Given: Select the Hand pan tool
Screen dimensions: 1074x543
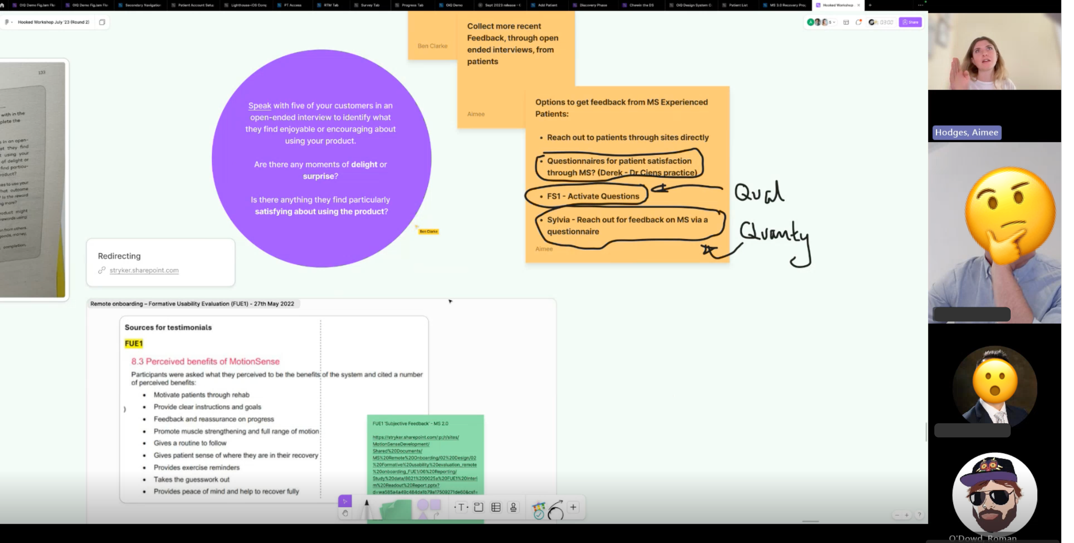Looking at the screenshot, I should point(345,513).
